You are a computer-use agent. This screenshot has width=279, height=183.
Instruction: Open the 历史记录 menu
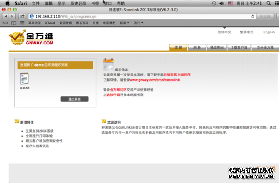click(78, 3)
